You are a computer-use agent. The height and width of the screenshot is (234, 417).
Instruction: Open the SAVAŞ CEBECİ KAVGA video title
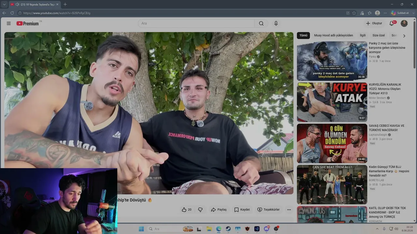coord(387,128)
